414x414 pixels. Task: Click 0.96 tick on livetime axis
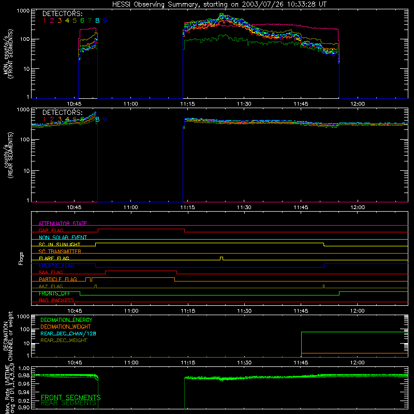coord(24,383)
